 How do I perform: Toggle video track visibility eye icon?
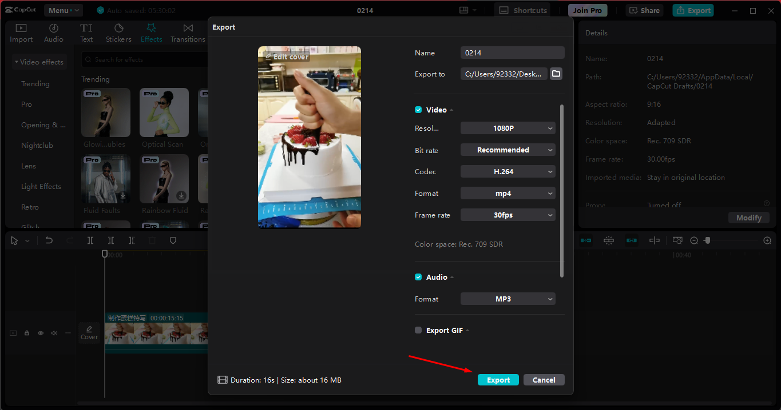click(x=41, y=333)
